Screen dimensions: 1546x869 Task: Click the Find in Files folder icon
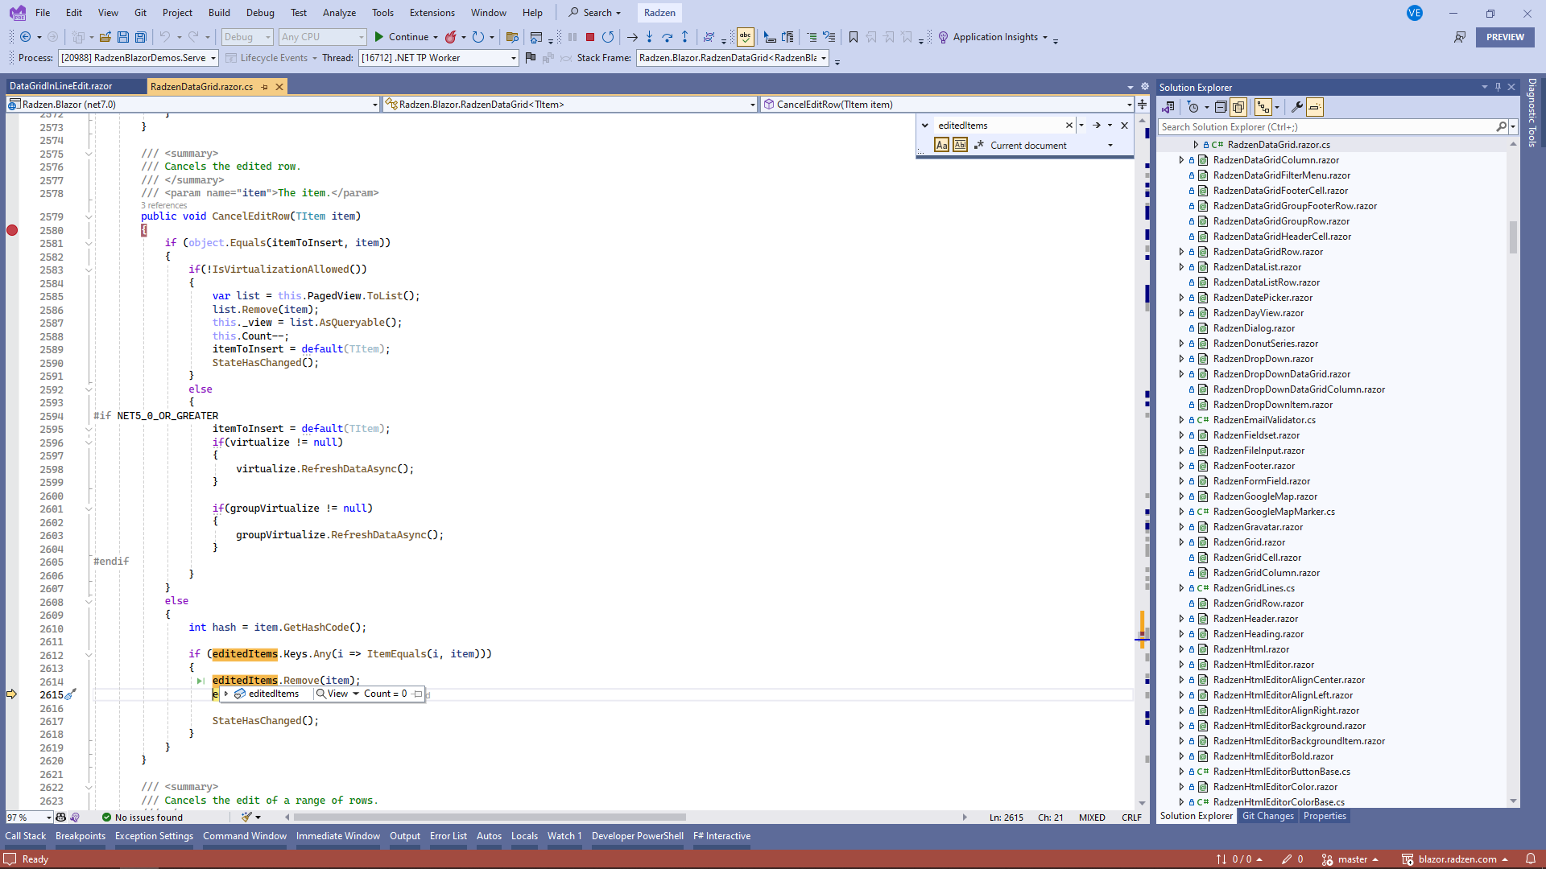(x=512, y=37)
